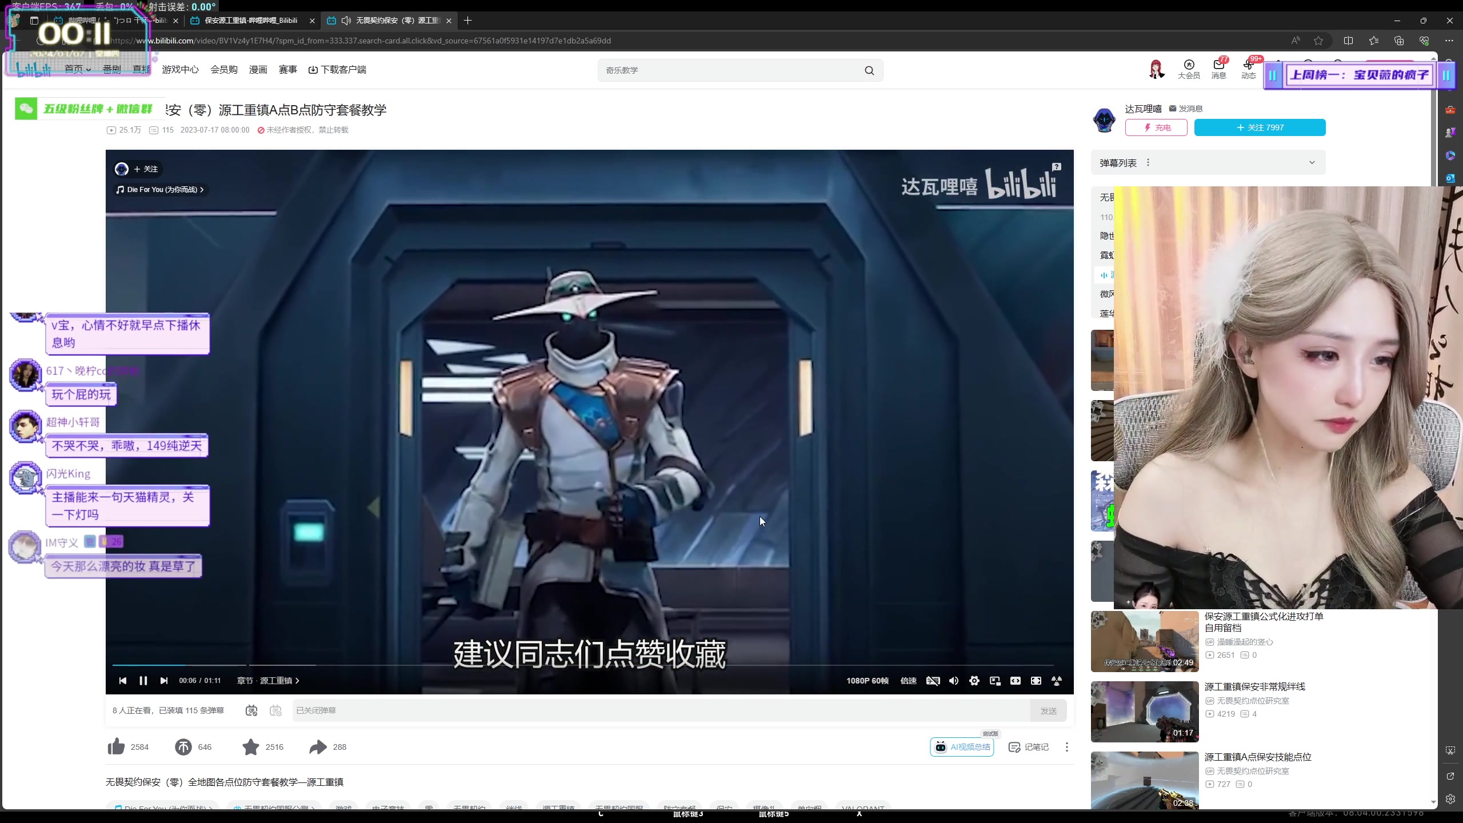The width and height of the screenshot is (1463, 823).
Task: Click the help question mark on the player
Action: click(x=1057, y=167)
